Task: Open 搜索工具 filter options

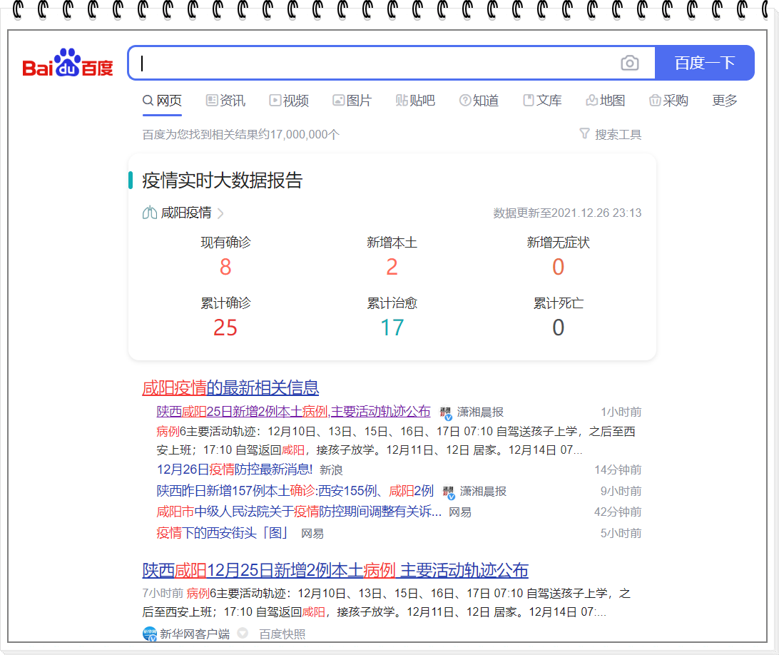Action: click(x=610, y=134)
